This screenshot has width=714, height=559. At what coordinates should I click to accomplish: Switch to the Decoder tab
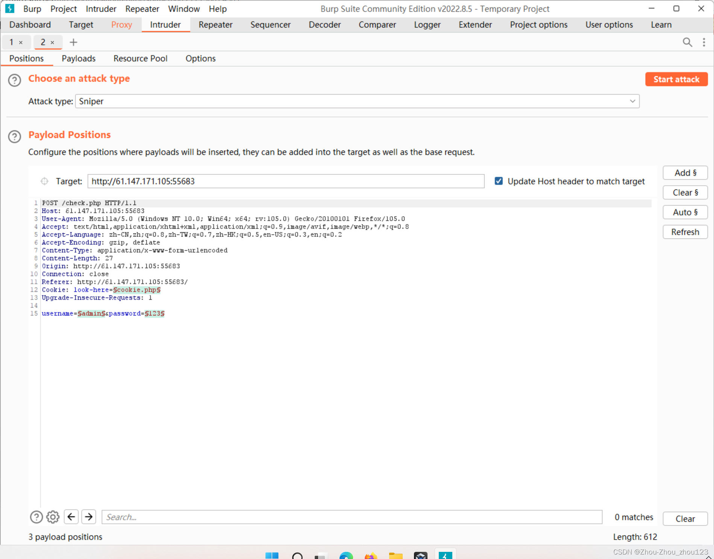pos(324,25)
